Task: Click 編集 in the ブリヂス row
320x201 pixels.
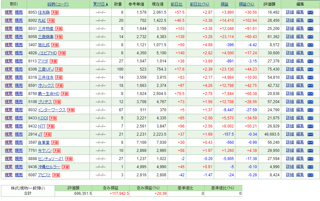Action: (x=300, y=102)
